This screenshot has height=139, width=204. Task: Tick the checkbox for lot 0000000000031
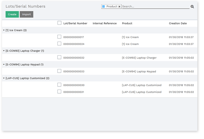tap(59, 92)
